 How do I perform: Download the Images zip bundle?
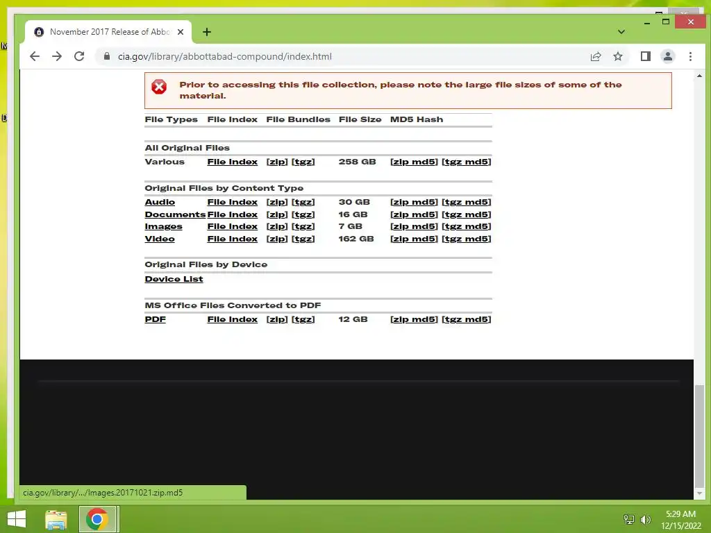[277, 227]
